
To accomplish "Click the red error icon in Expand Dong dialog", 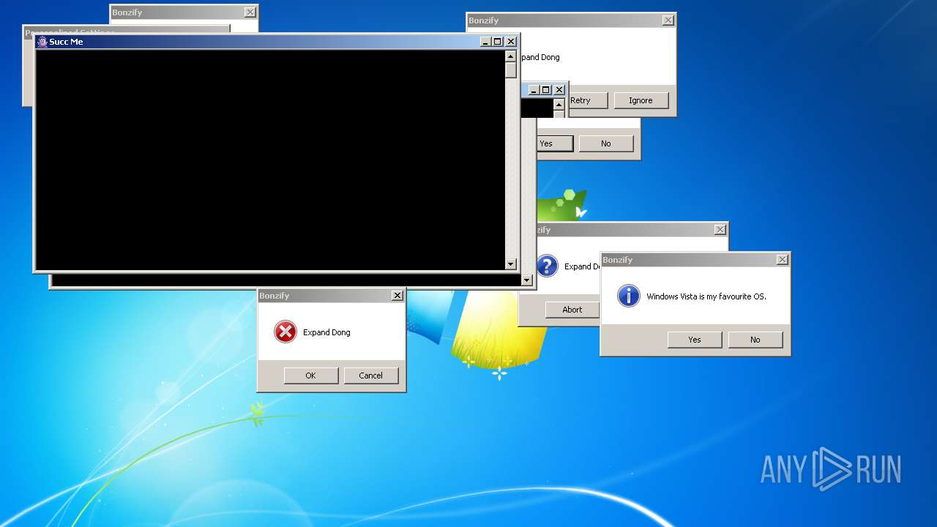I will (x=285, y=332).
